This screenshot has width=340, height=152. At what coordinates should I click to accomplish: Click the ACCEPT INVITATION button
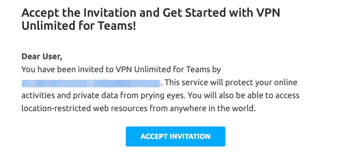pos(175,137)
